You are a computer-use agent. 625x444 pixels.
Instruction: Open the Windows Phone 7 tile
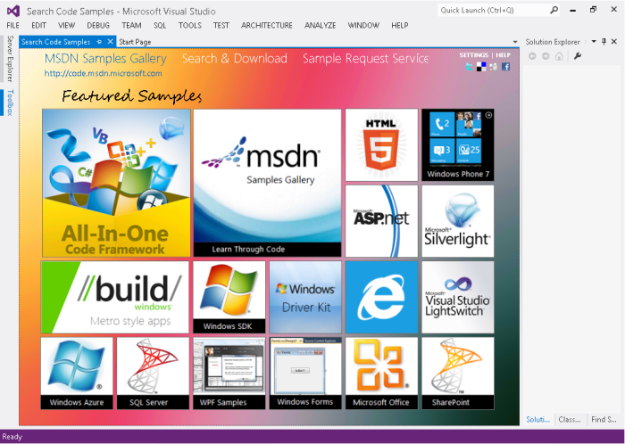457,144
